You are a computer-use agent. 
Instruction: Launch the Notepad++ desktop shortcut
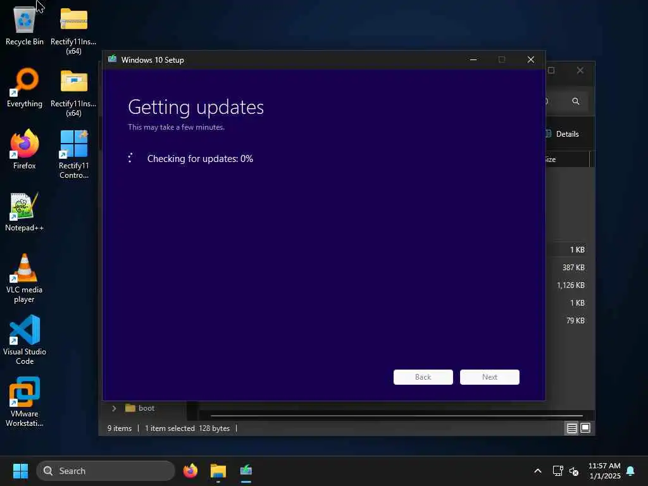25,211
